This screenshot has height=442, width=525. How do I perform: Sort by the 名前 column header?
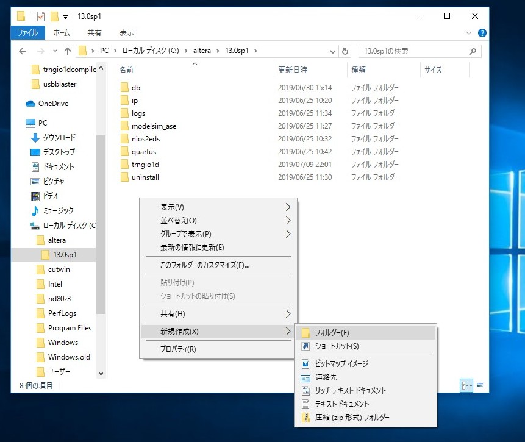pos(126,70)
